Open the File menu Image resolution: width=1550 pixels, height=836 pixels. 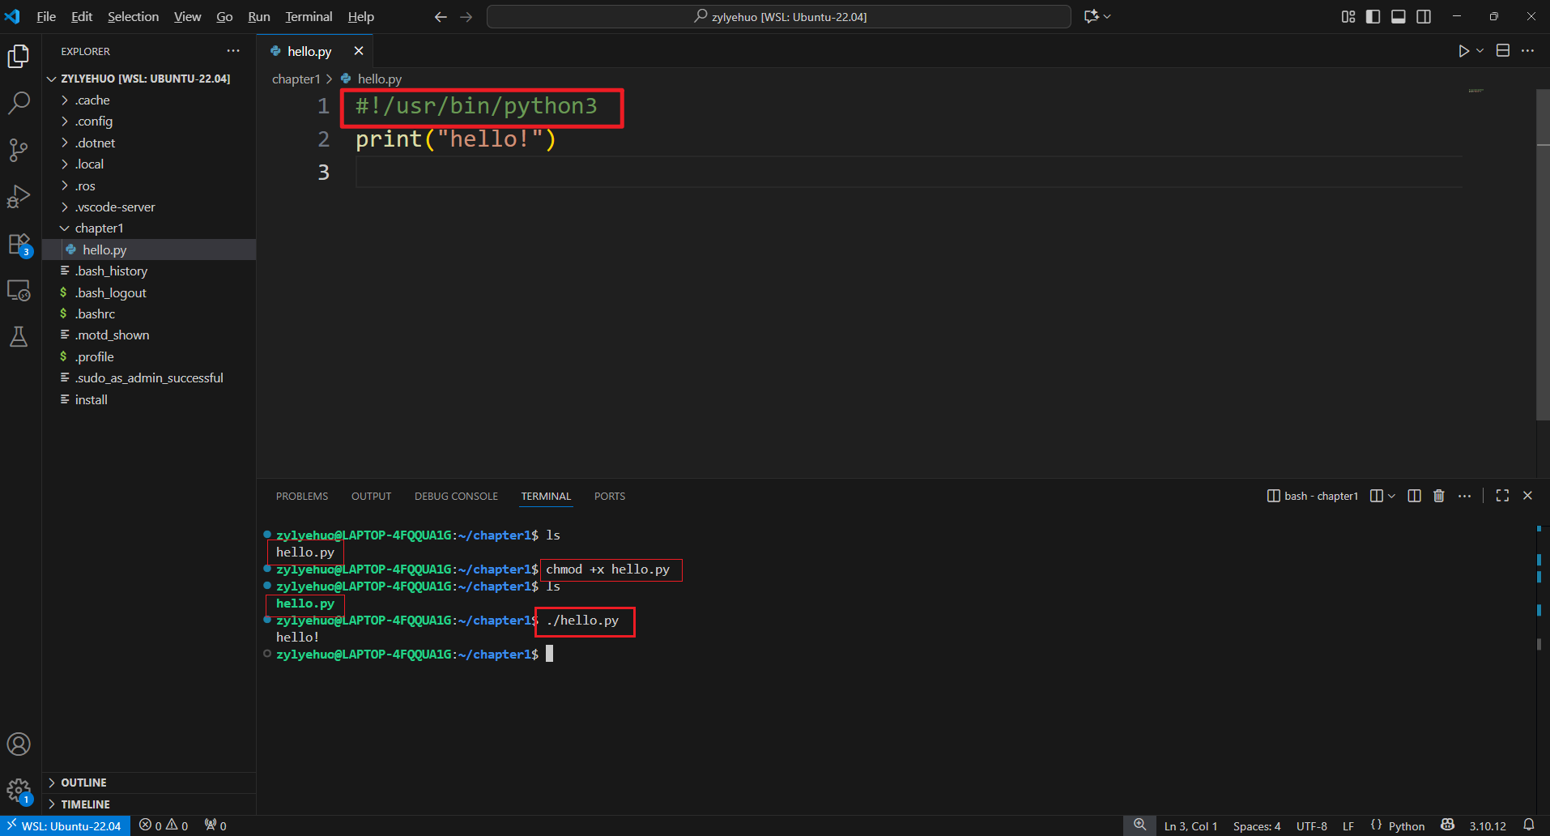[46, 17]
